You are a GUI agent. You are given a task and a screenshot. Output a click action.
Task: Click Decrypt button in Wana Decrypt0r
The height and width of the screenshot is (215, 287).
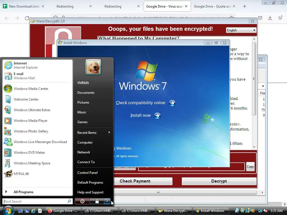[x=219, y=181]
